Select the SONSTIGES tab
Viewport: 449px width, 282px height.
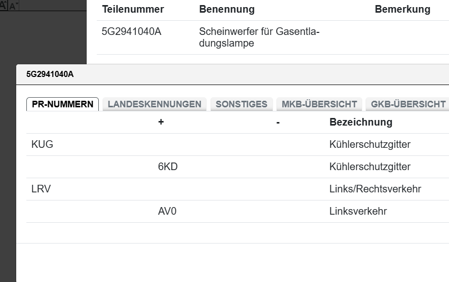point(241,104)
